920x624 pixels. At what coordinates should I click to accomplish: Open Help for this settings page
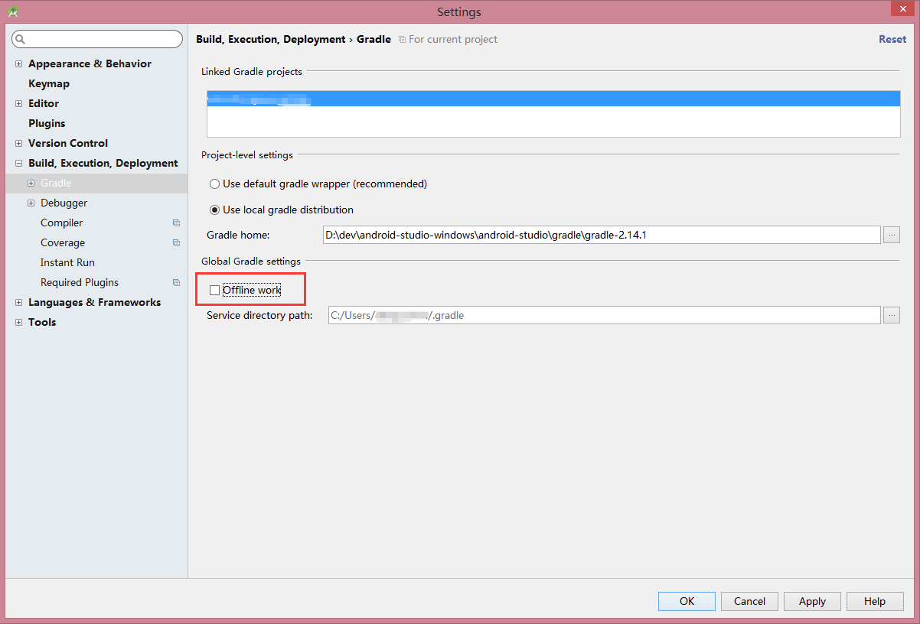point(875,601)
